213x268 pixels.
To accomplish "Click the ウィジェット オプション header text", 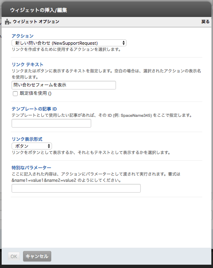I will point(36,22).
